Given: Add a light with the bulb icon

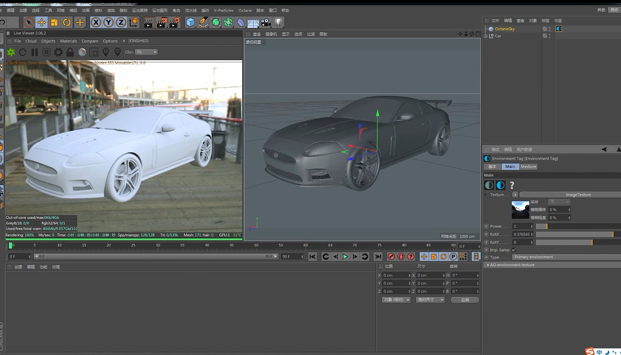Looking at the screenshot, I should (x=278, y=22).
